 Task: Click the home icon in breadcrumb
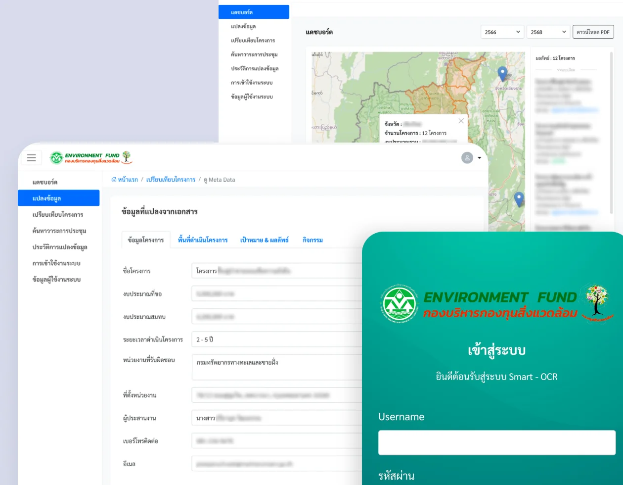pos(114,180)
